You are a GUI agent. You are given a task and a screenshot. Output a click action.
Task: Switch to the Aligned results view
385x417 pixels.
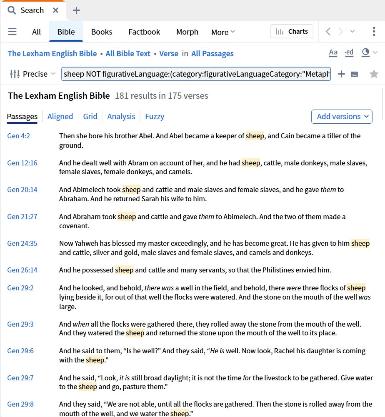point(60,117)
